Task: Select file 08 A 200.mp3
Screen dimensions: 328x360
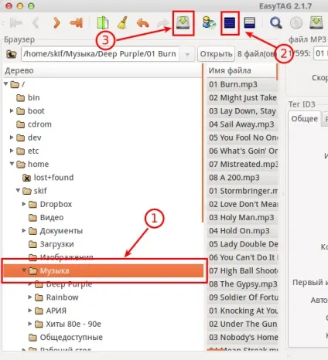Action: point(242,178)
